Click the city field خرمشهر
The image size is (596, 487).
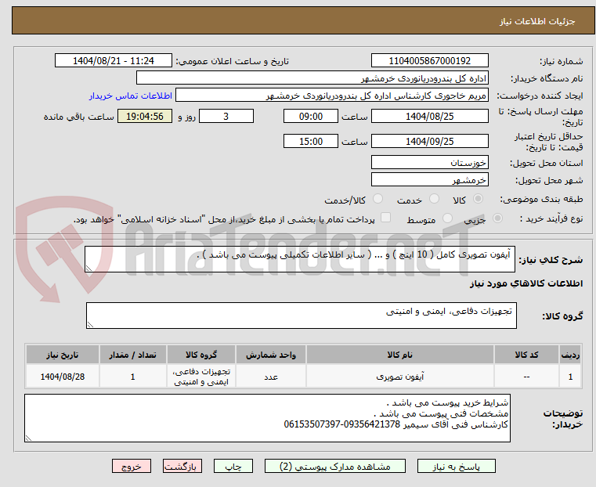(429, 179)
